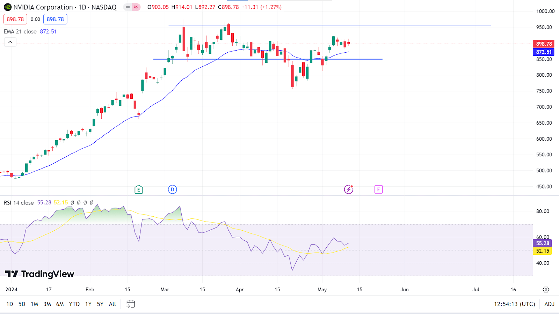Click the magenta upcoming earnings E marker
This screenshot has height=314, width=559.
coord(378,189)
